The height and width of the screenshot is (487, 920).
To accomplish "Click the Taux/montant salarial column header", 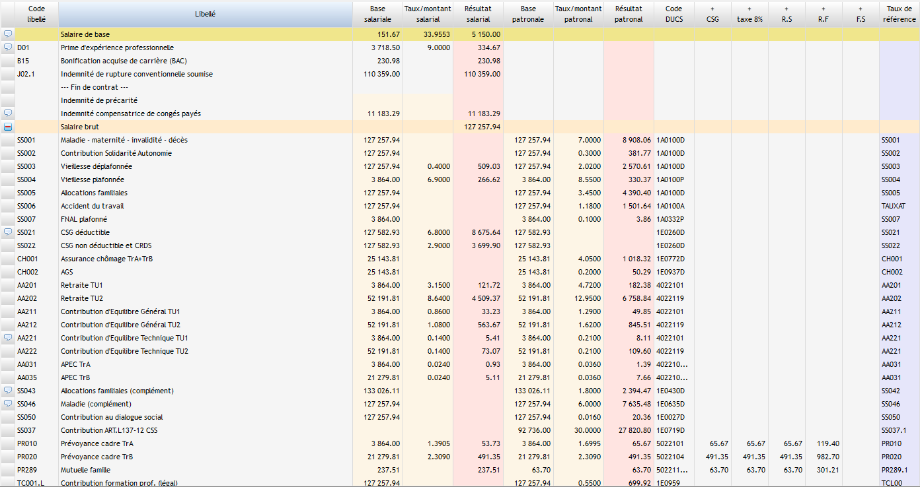I will coord(428,14).
